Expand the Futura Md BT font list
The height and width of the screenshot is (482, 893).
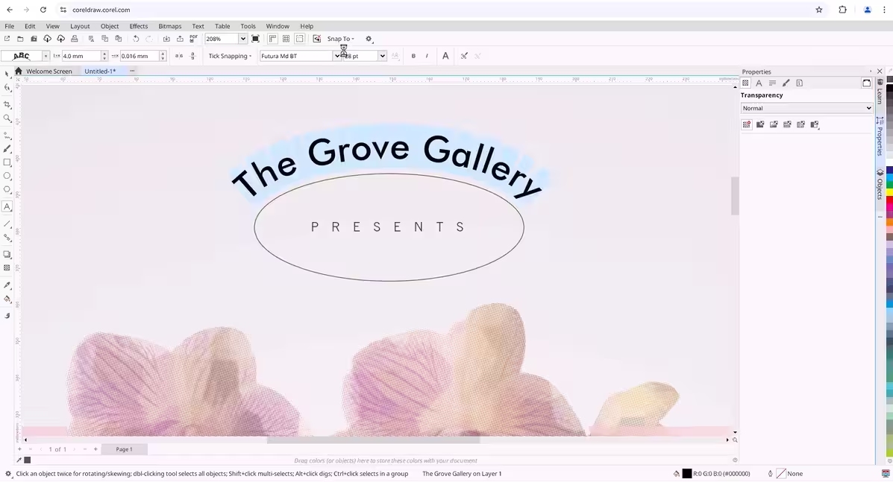point(336,56)
